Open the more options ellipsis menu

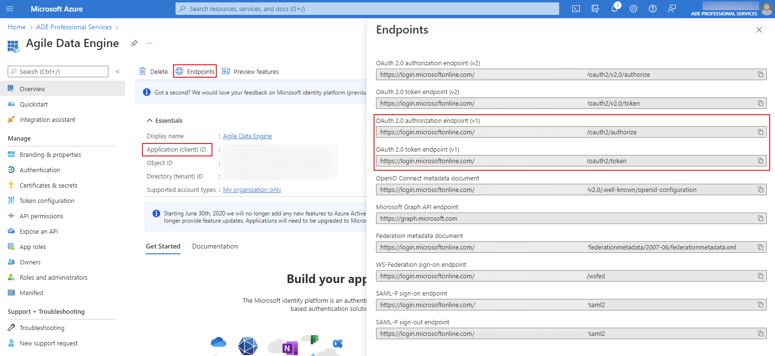point(150,43)
